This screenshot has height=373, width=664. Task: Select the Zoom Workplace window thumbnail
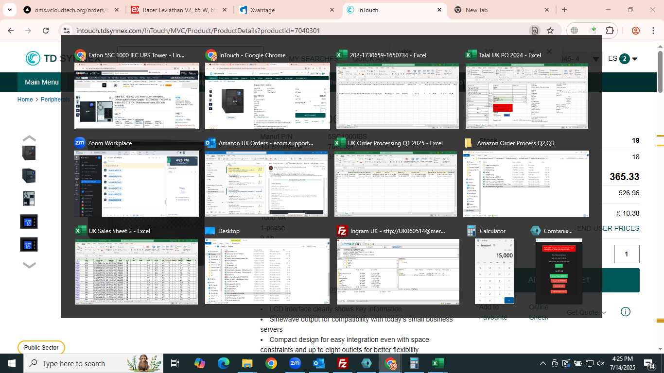click(x=136, y=184)
